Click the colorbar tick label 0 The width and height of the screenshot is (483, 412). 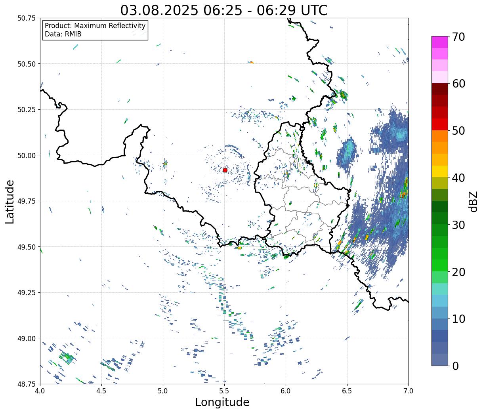tap(455, 366)
